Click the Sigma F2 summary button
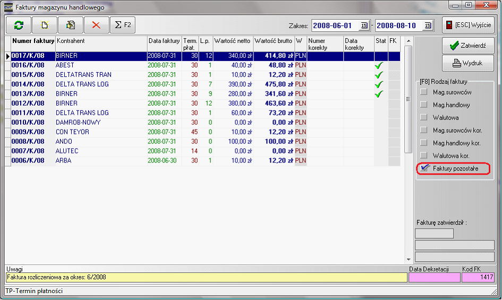The width and height of the screenshot is (502, 300). 123,25
